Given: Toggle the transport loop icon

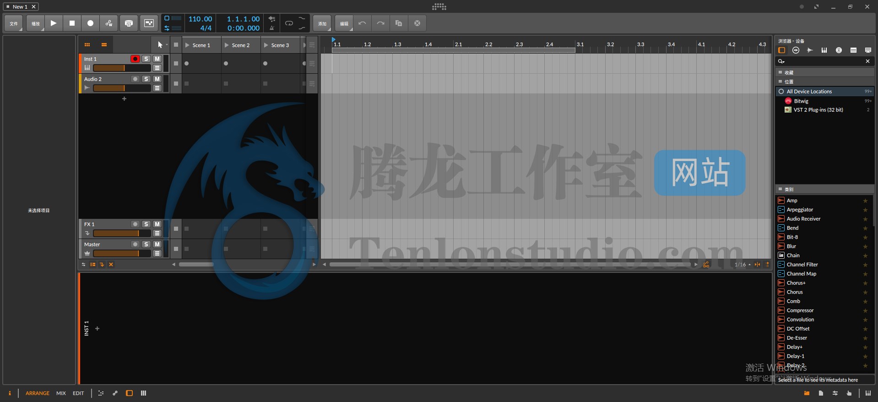Looking at the screenshot, I should (289, 23).
